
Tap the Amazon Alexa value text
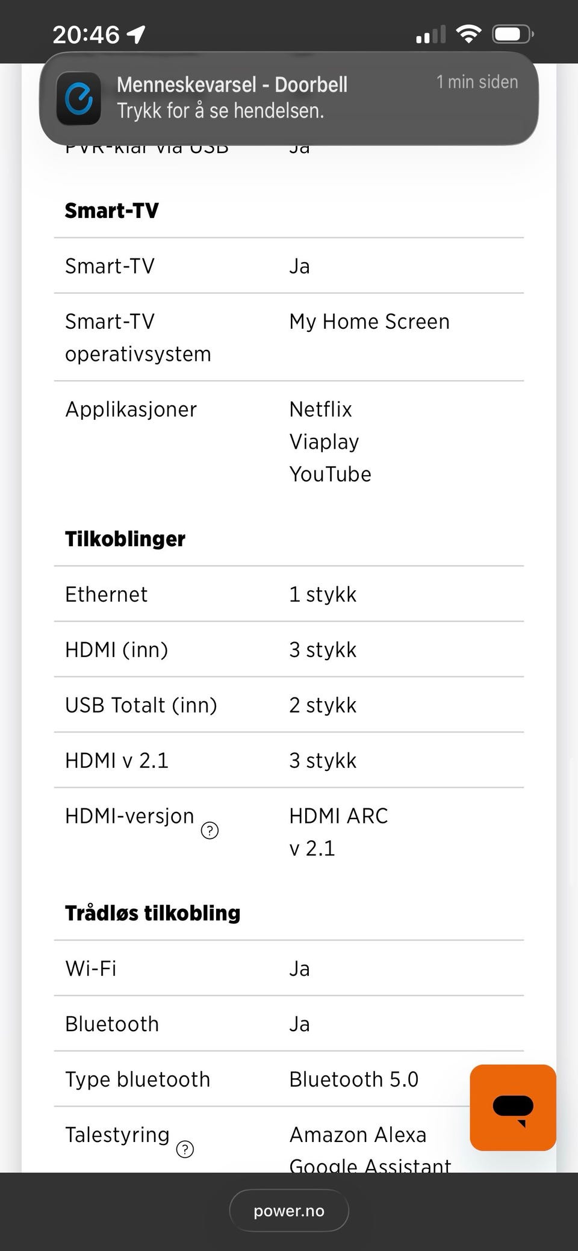358,1134
